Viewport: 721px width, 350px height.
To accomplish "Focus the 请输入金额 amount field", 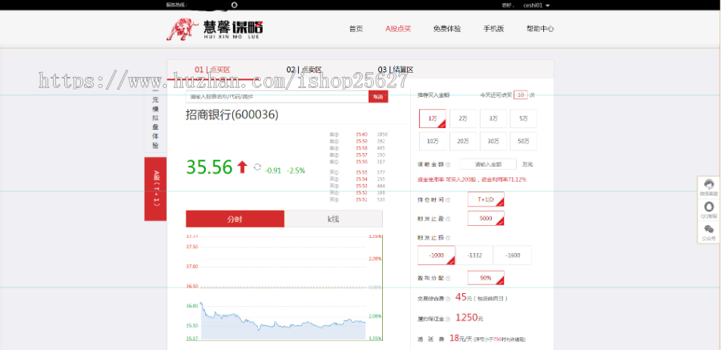I will [x=489, y=164].
